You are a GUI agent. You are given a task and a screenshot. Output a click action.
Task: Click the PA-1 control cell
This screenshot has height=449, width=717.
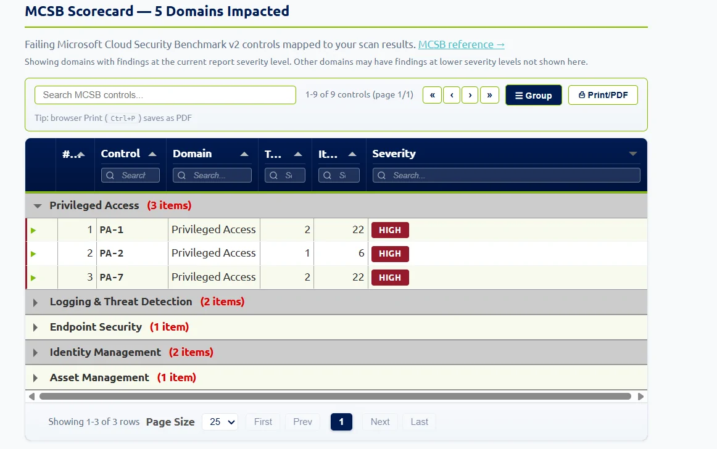(132, 230)
